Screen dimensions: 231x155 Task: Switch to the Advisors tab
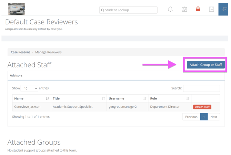(x=16, y=75)
